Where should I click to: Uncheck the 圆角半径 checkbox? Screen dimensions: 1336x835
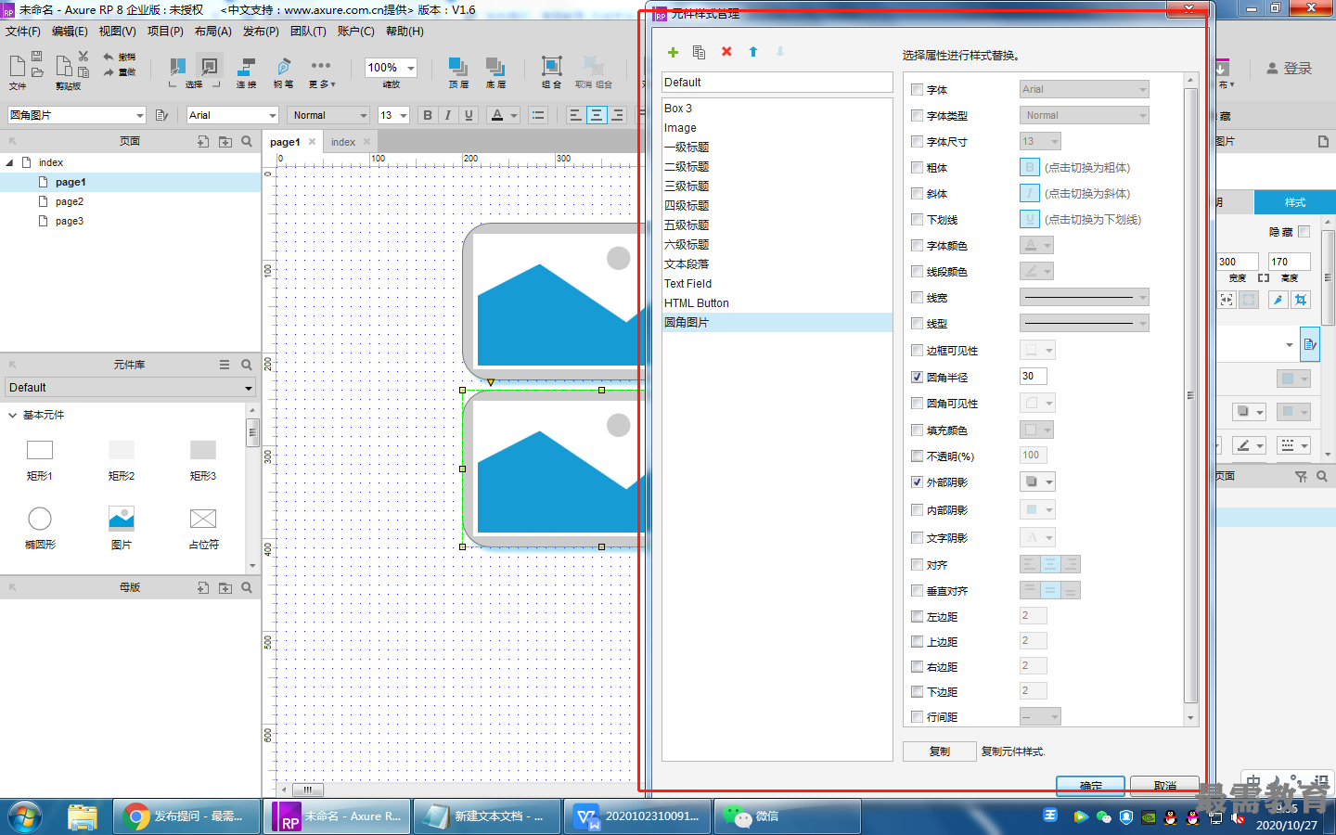tap(917, 378)
